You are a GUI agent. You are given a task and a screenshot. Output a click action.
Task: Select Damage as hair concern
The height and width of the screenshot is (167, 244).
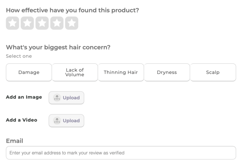point(29,72)
